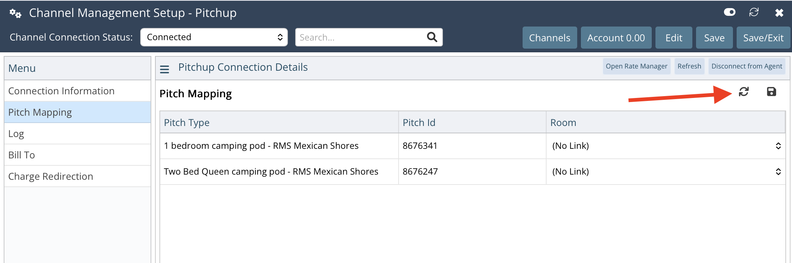
Task: Click the Save button
Action: pos(714,38)
